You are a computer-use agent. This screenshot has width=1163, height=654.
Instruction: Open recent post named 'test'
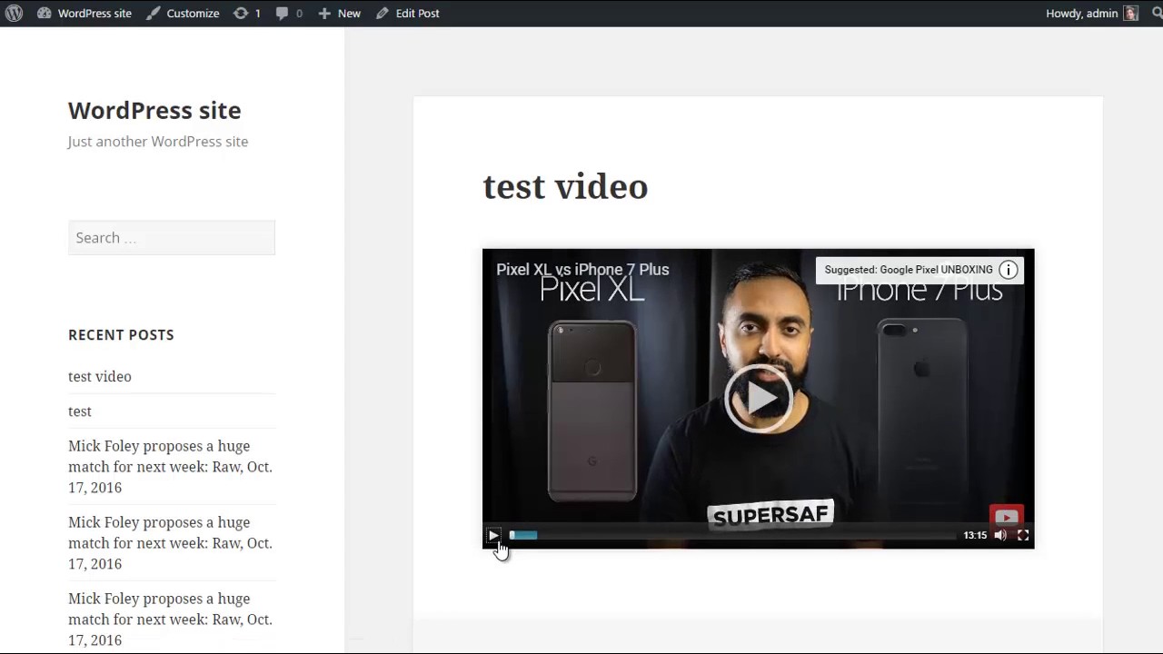coord(80,411)
